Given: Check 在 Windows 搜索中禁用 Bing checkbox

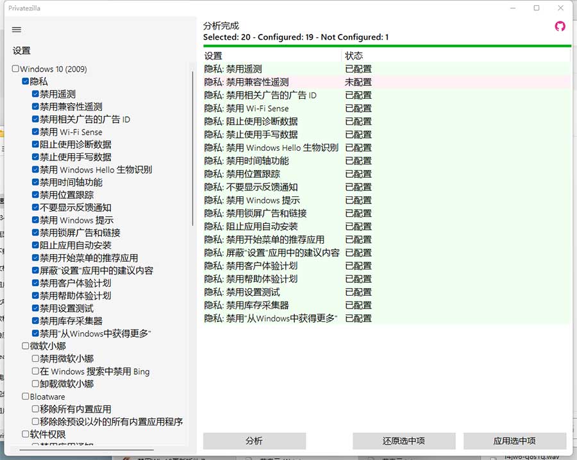Looking at the screenshot, I should [35, 371].
